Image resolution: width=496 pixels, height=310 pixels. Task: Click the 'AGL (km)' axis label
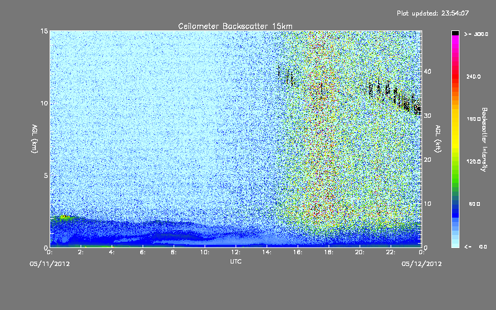point(35,138)
